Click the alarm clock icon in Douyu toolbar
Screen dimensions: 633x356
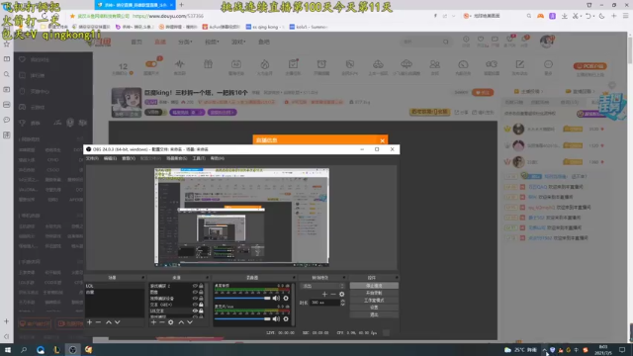click(321, 64)
